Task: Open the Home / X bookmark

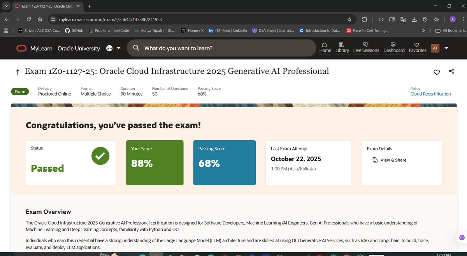Action: (x=192, y=31)
